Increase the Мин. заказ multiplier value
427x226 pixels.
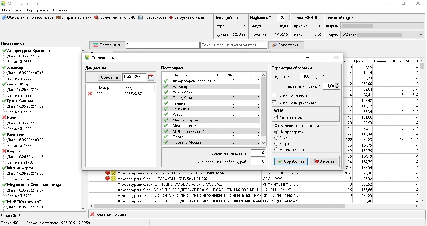[x=337, y=84]
